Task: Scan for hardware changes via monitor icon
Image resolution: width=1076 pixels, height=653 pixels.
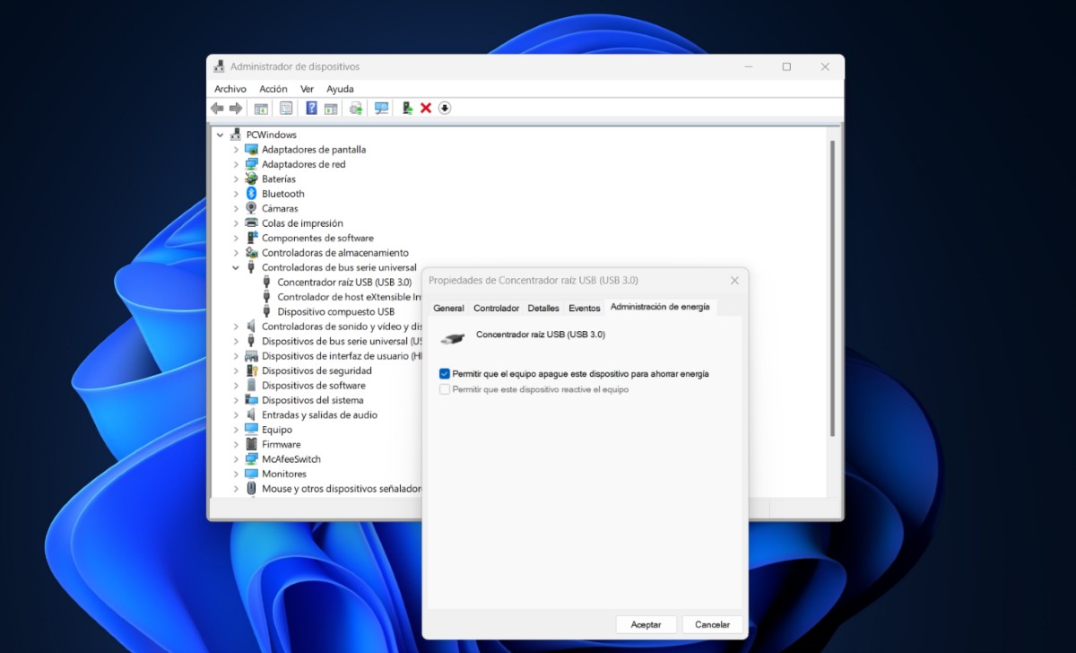Action: (382, 109)
